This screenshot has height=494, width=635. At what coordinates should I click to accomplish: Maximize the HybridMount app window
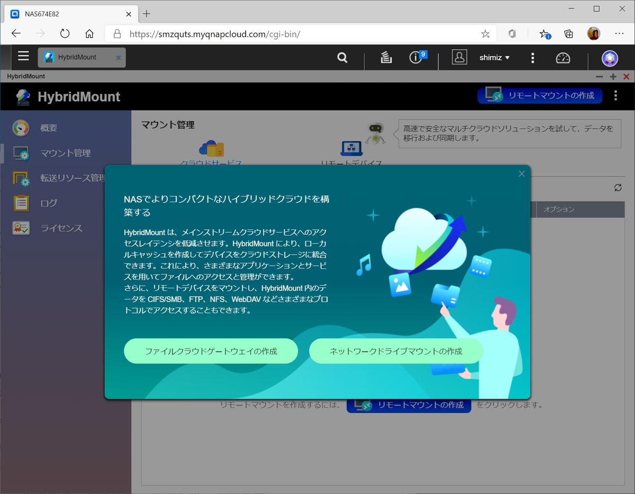613,77
